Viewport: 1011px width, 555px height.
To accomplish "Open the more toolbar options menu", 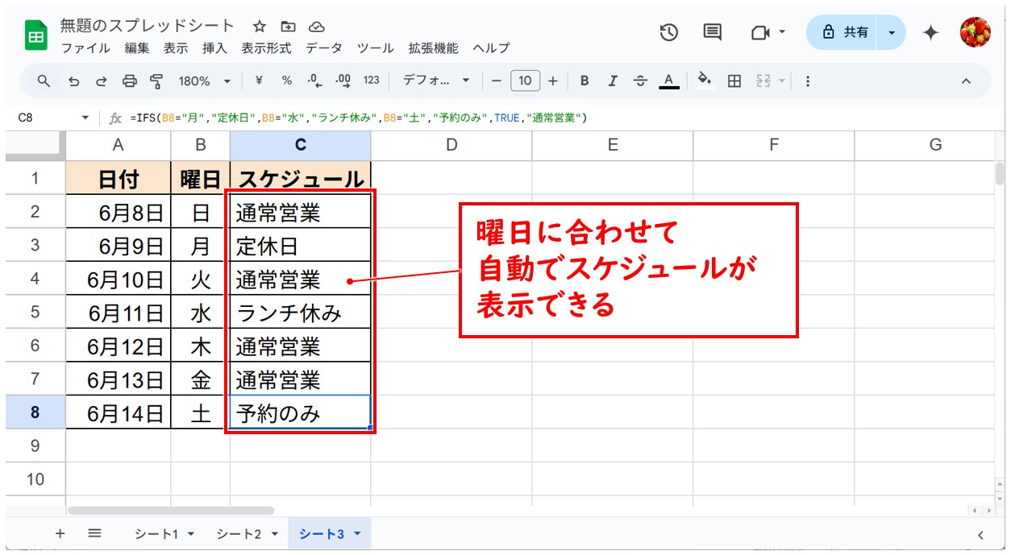I will click(808, 81).
